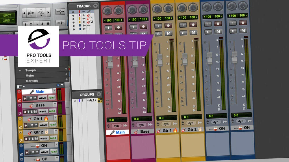Select zoom preset 5
The width and height of the screenshot is (289, 162).
click(48, 24)
